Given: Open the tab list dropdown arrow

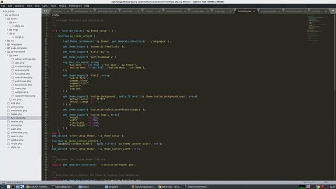Looking at the screenshot, I should [x=333, y=11].
